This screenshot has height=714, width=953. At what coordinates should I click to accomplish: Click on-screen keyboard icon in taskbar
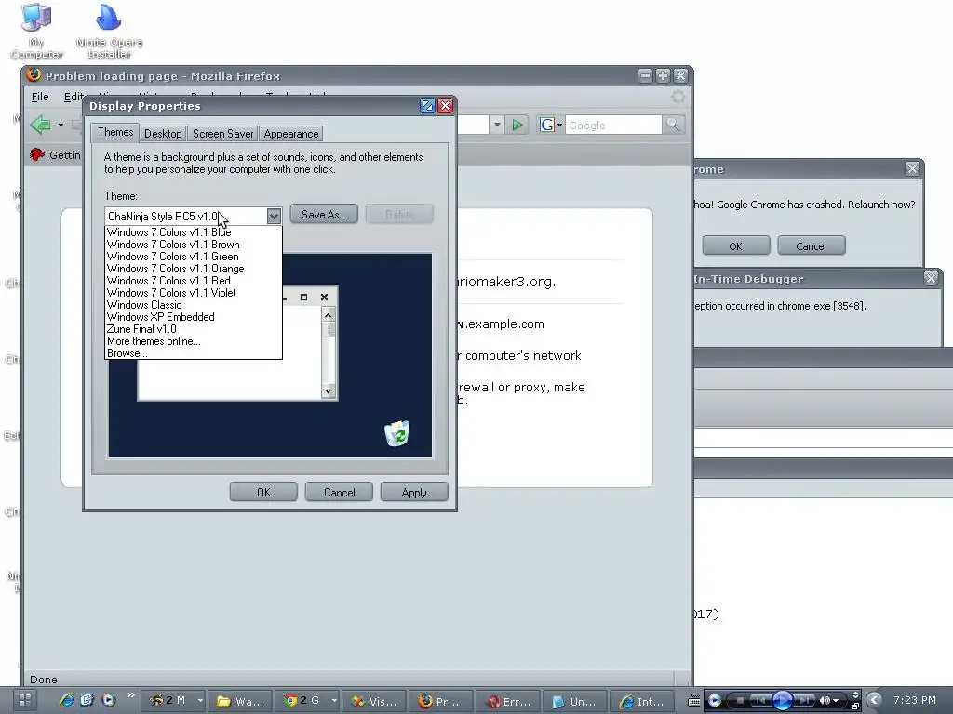pos(693,701)
